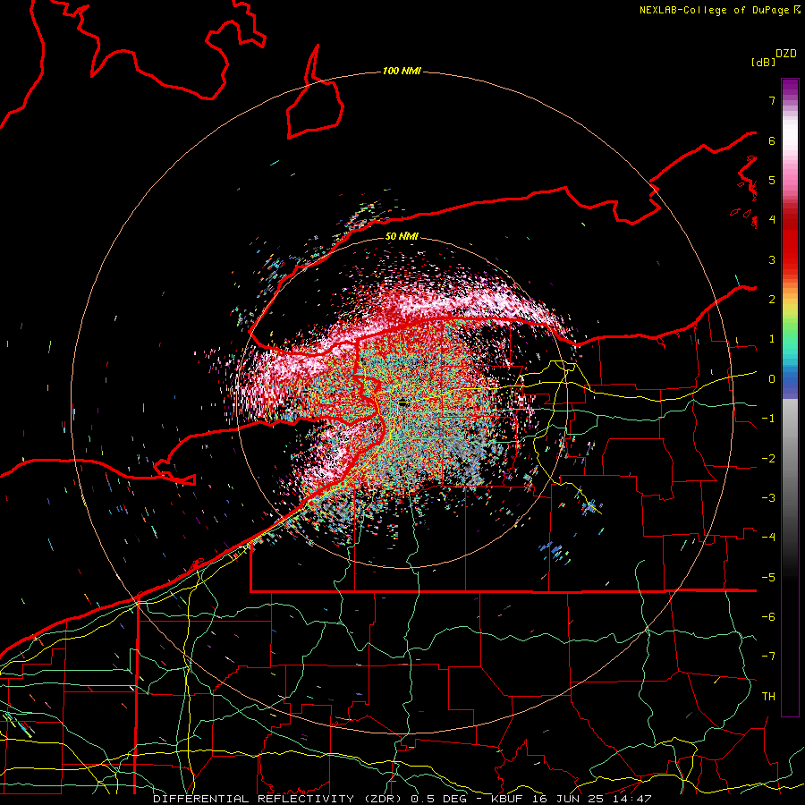Image resolution: width=805 pixels, height=805 pixels.
Task: Click the -2 value on the legend
Action: pos(768,459)
